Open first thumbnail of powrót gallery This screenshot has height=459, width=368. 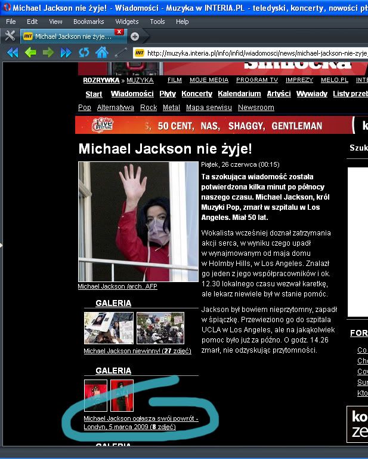point(95,396)
